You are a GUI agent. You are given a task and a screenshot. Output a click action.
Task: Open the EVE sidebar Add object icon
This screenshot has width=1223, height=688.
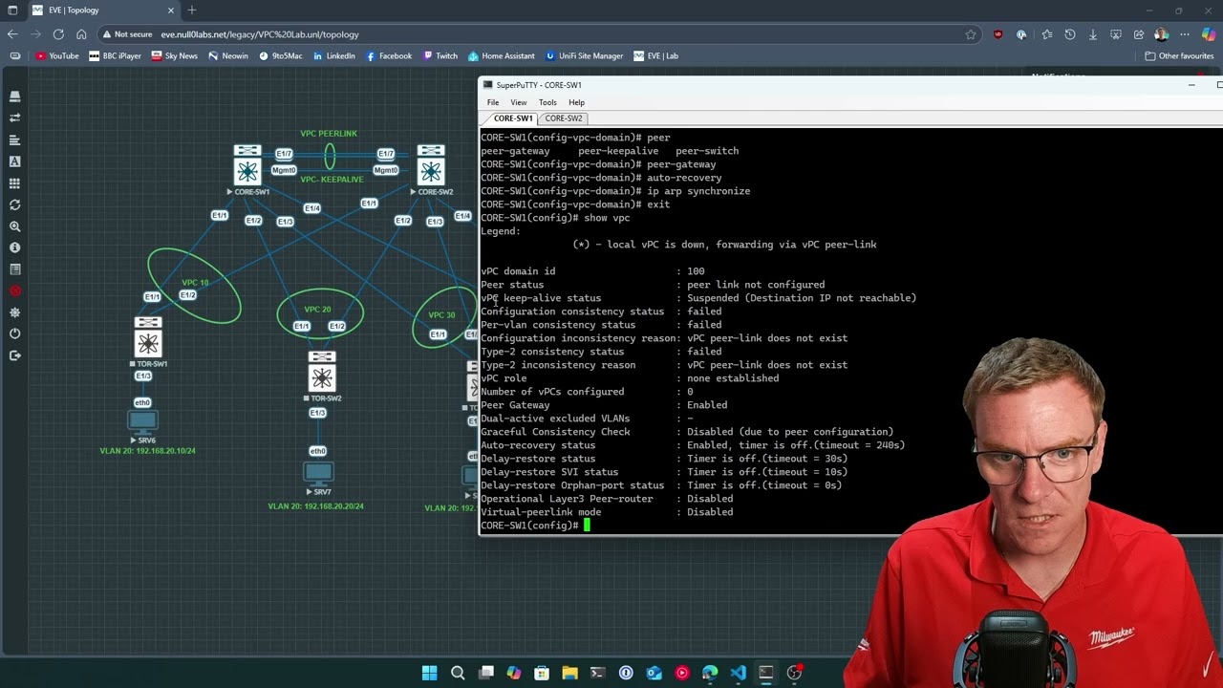[14, 97]
